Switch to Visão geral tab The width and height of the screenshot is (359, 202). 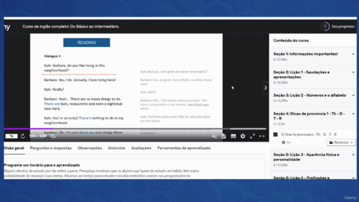coord(14,148)
